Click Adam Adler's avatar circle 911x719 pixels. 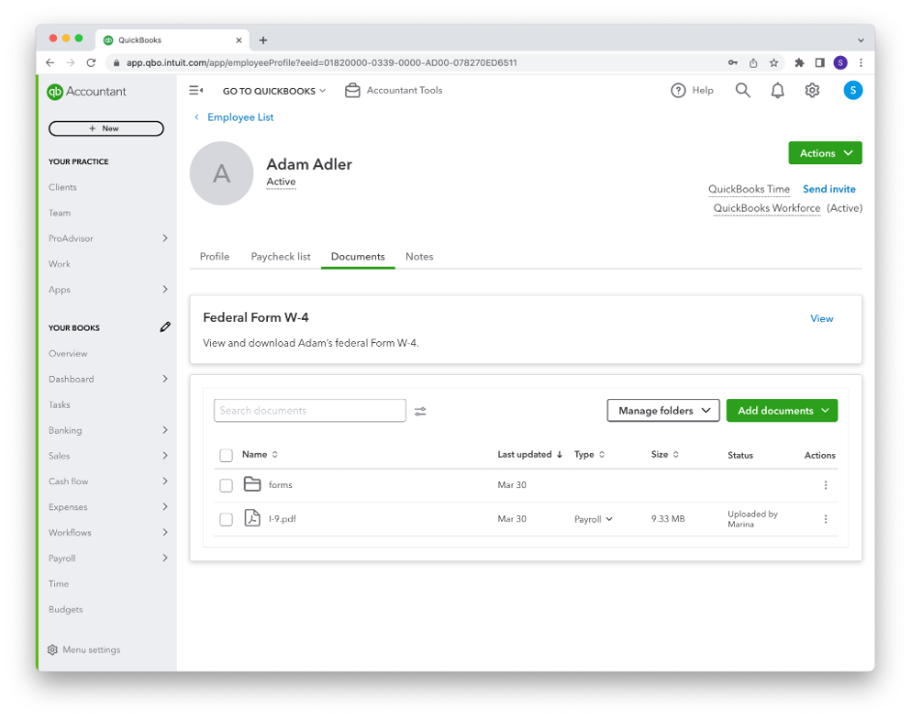[221, 173]
